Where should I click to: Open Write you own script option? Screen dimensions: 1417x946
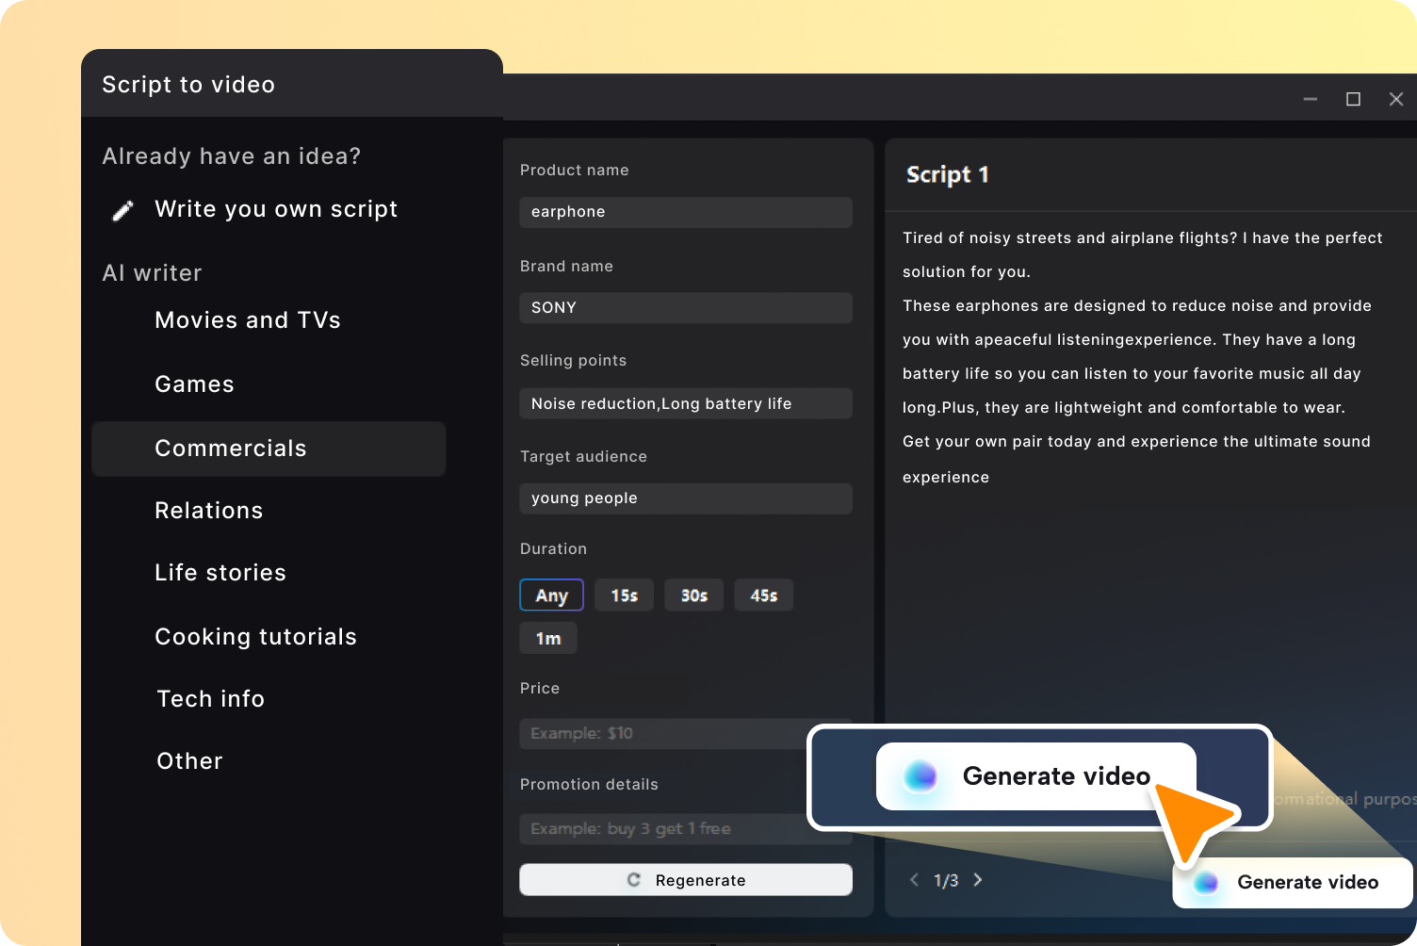tap(276, 209)
